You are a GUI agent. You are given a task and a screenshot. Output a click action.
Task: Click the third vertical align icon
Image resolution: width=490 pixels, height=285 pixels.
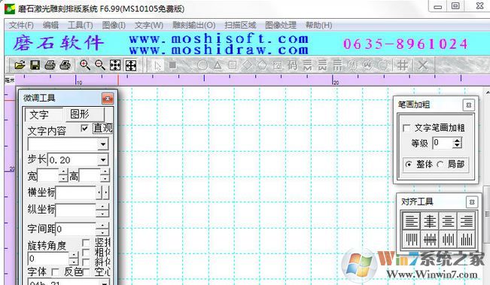point(448,239)
